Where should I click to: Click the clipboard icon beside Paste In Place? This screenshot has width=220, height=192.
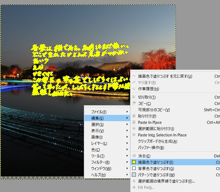pos(134,122)
